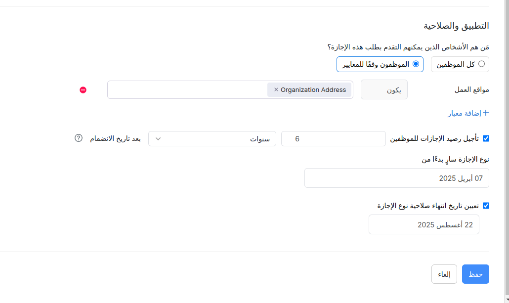Toggle the تعيين تاريخ انتهاء صلاحية checkbox
Viewport: 509px width, 303px height.
(486, 206)
